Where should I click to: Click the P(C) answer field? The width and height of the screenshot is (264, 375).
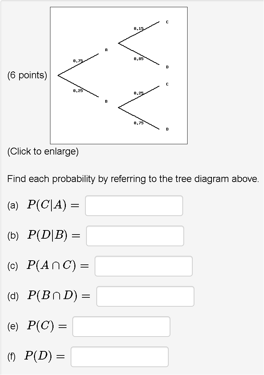[121, 326]
